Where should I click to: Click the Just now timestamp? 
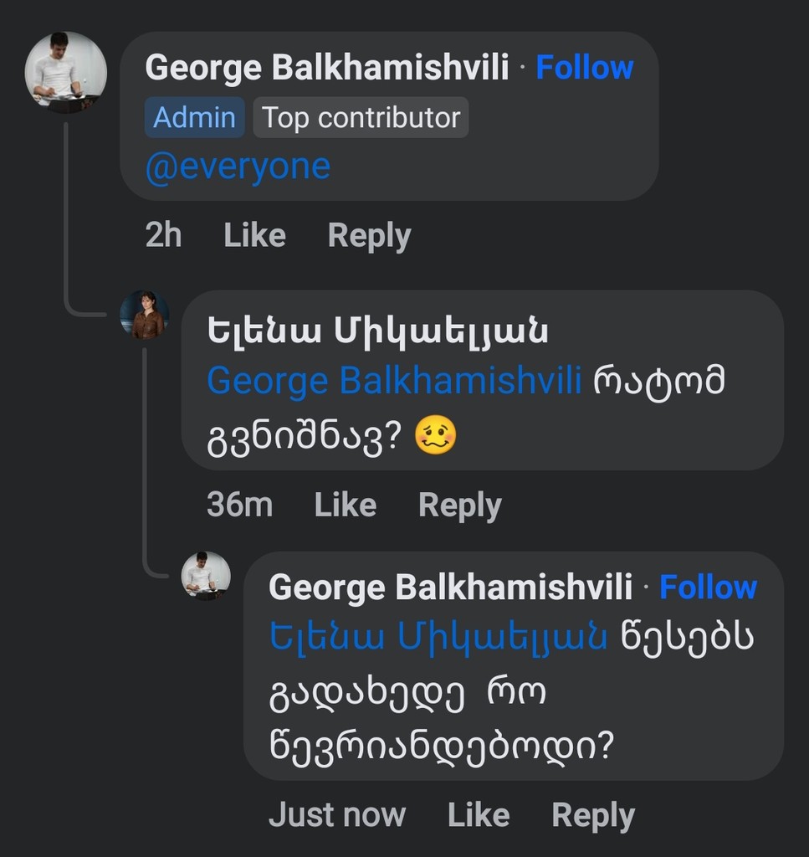(337, 813)
